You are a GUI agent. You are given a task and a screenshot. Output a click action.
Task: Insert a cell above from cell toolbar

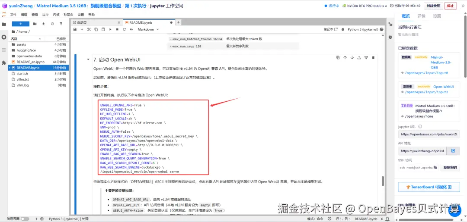coord(359,58)
